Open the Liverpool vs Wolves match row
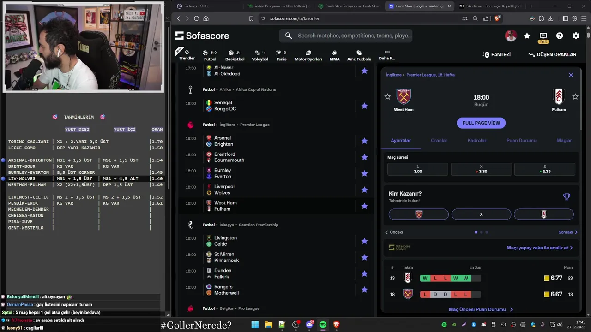591x332 pixels. click(276, 190)
